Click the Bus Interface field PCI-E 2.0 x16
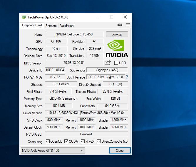196x167 pixels. click(x=105, y=77)
